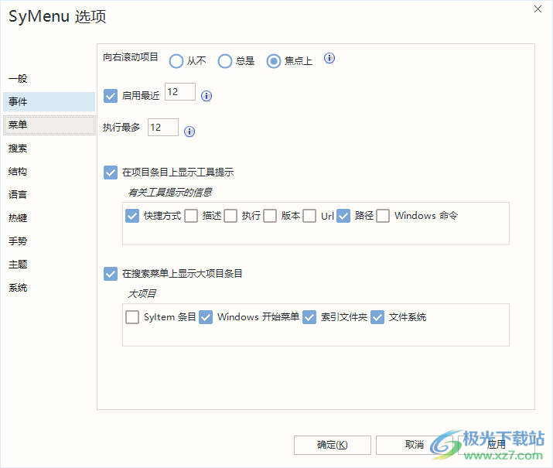Screen dimensions: 553x468
Task: Click the 取消 button
Action: pyautogui.click(x=415, y=445)
